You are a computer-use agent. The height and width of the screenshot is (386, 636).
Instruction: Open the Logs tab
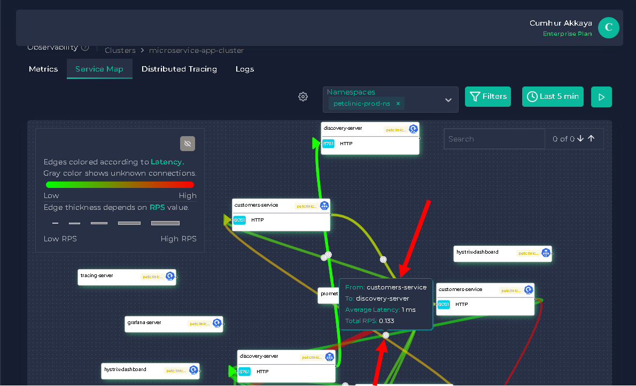tap(245, 69)
